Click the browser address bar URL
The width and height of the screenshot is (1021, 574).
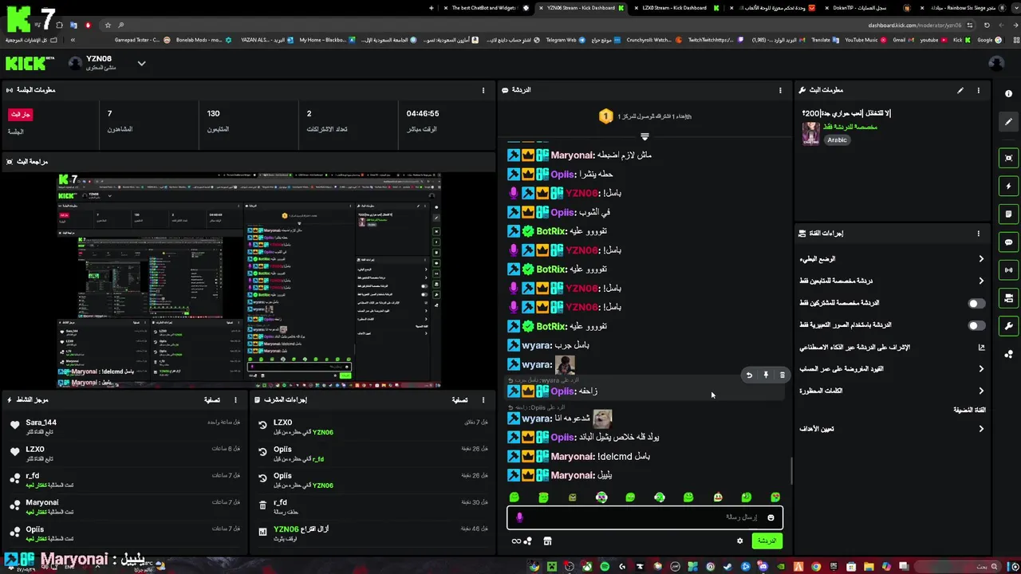[x=915, y=25]
